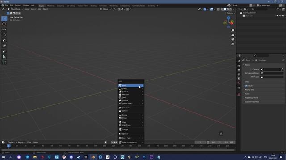Select the Add Cube tool
The image size is (286, 160).
(4, 62)
